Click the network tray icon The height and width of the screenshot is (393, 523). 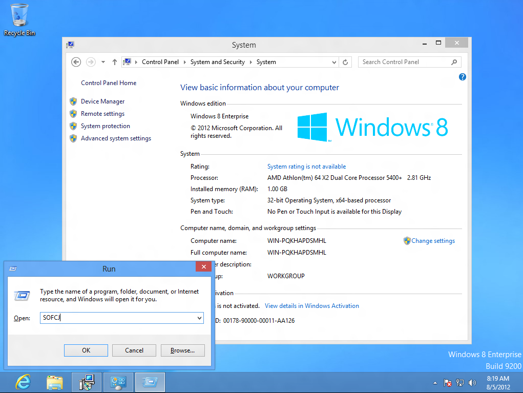point(460,383)
